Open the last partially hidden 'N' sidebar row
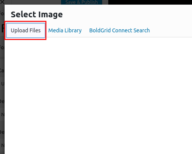Screen dimensions: 192x154 click(x=2, y=145)
